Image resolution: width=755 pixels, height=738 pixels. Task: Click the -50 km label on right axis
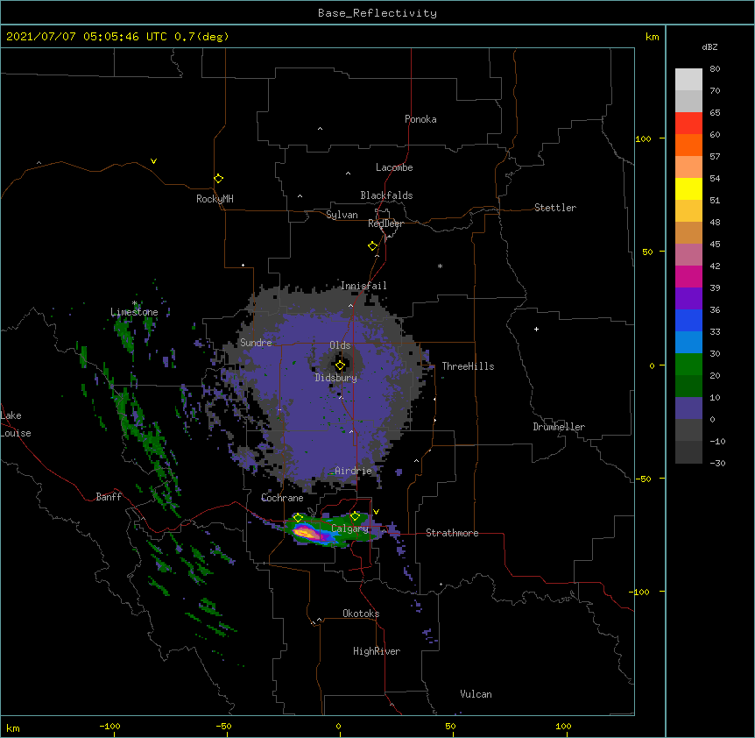tap(643, 479)
